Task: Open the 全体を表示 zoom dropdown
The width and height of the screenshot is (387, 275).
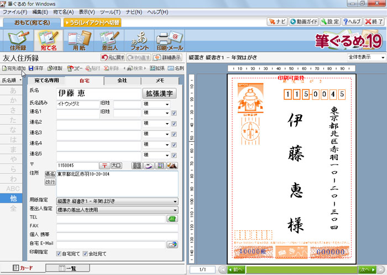Action: (382, 57)
